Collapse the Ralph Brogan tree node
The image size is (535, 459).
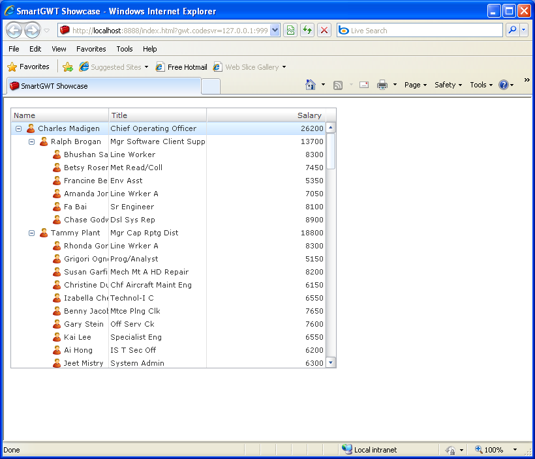(31, 141)
